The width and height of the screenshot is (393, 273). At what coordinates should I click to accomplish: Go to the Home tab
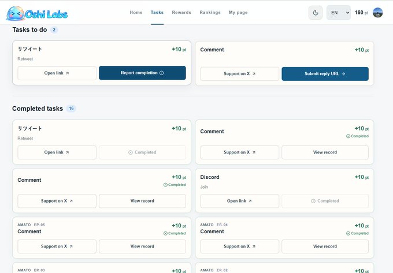point(136,12)
